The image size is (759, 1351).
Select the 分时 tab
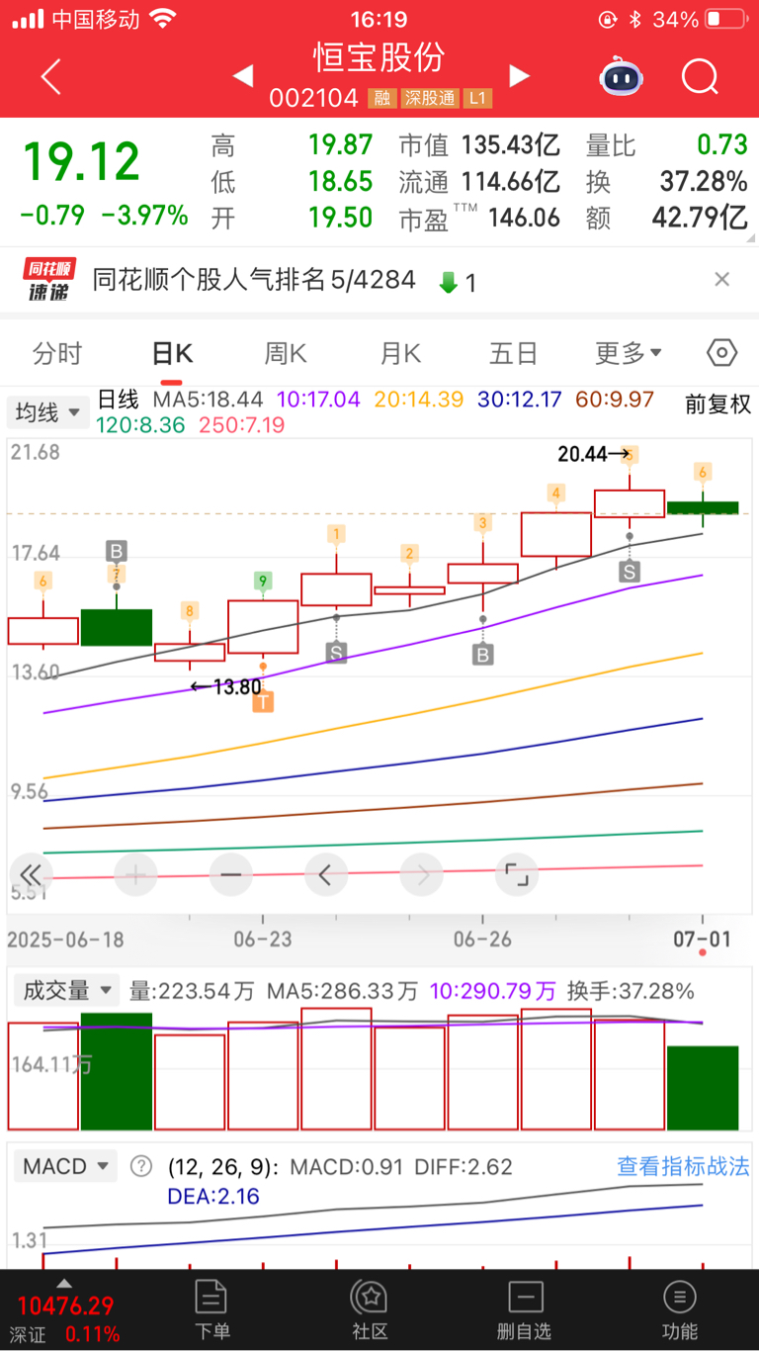pos(57,353)
